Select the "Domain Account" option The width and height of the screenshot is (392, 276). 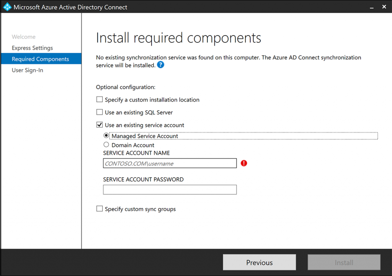click(x=106, y=145)
